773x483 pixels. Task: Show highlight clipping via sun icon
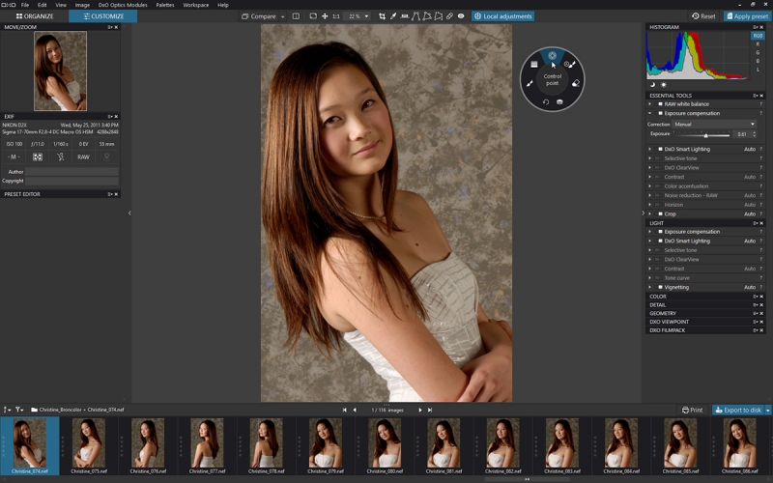point(664,85)
